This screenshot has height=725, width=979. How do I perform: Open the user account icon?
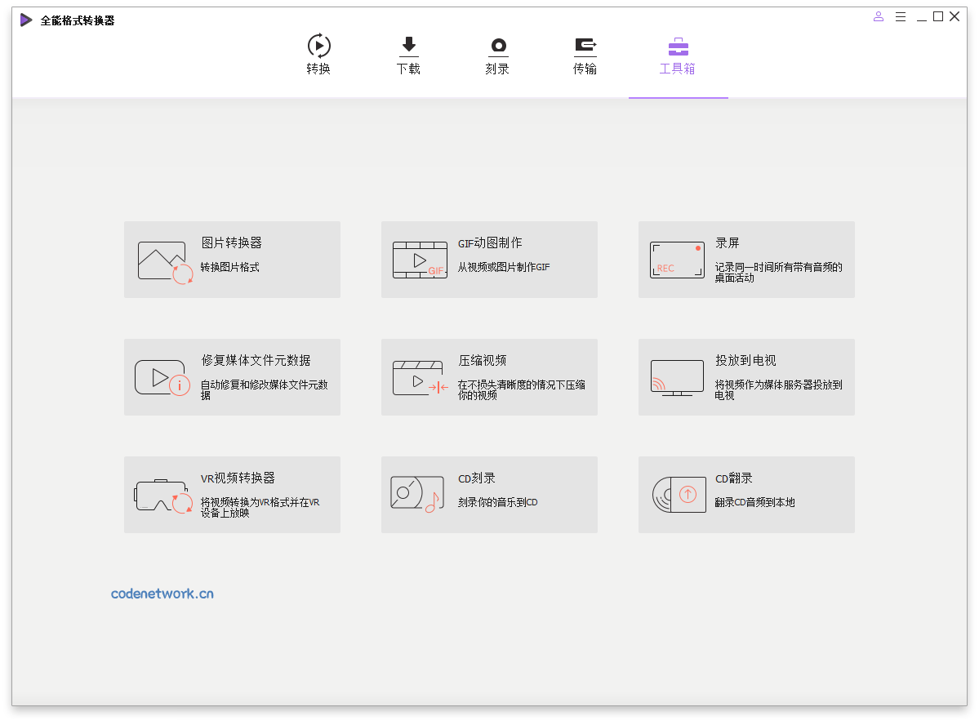point(878,16)
